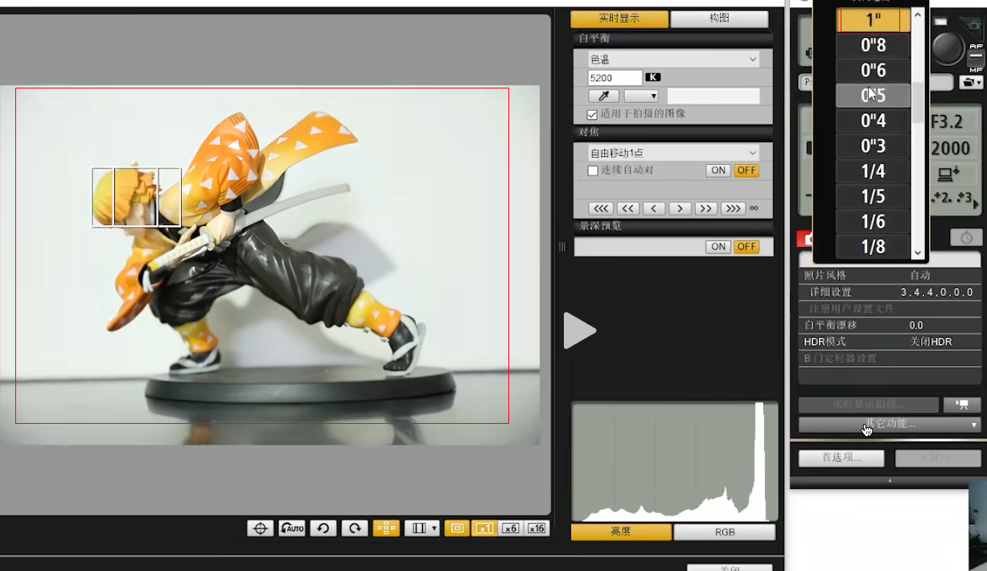Turn depth-of-field preview OFF
Screen dimensions: 987x571
click(x=746, y=247)
